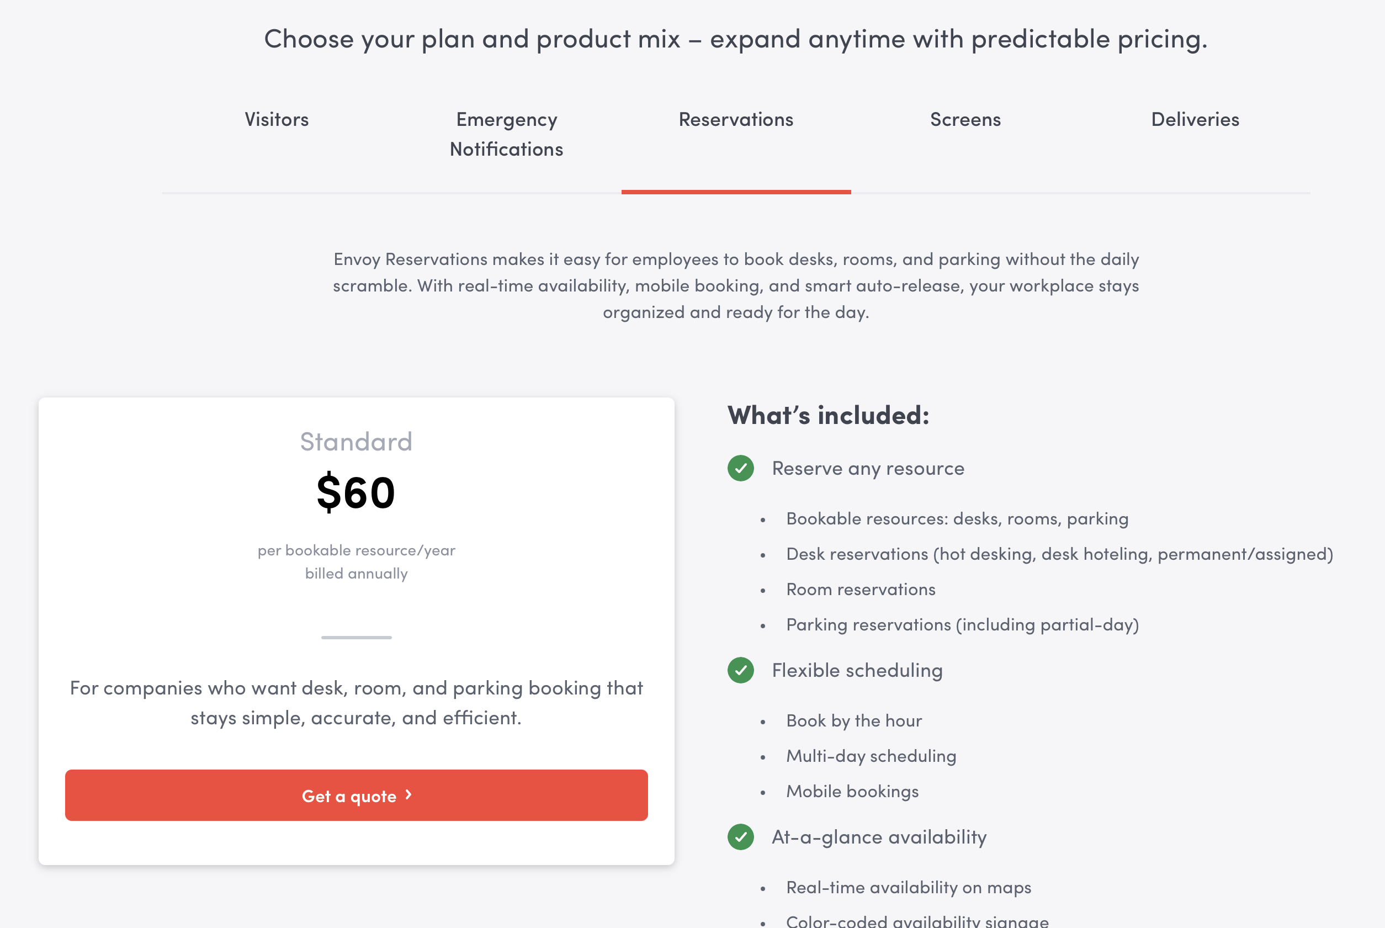This screenshot has height=928, width=1385.
Task: Click the Standard plan name
Action: (355, 441)
